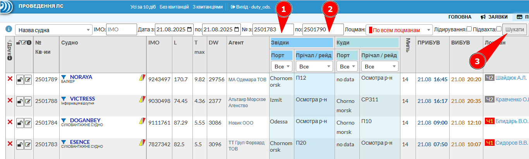Click the info icon in the Друк column header
This screenshot has height=159, width=529.
click(10, 58)
